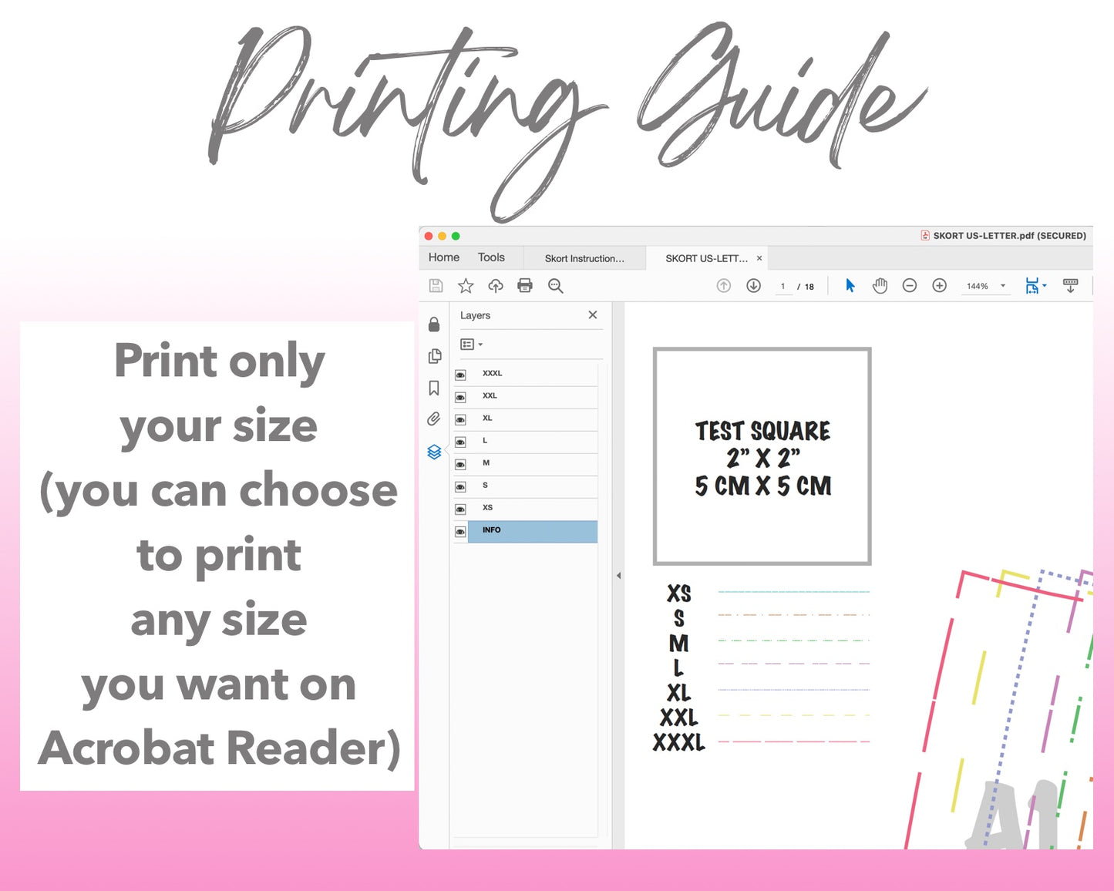Click the Save file icon
Viewport: 1114px width, 891px height.
436,286
